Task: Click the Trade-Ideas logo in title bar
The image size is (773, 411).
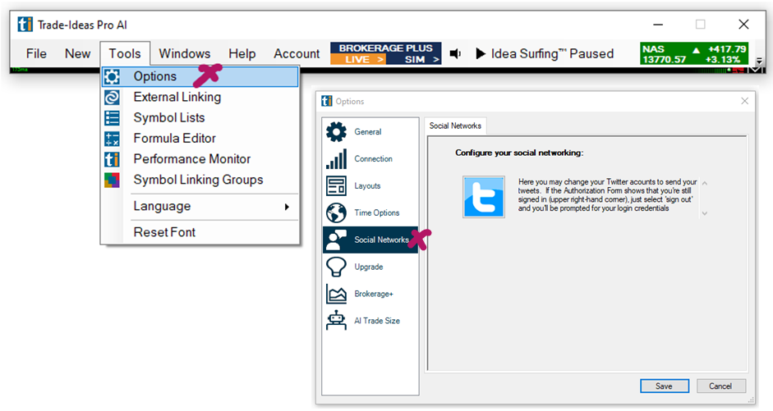Action: pos(25,24)
